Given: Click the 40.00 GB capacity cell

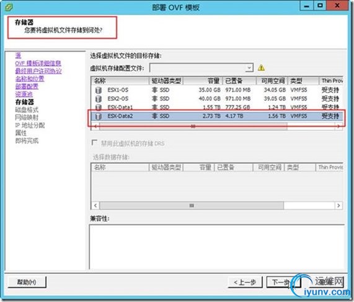Looking at the screenshot, I should 210,99.
